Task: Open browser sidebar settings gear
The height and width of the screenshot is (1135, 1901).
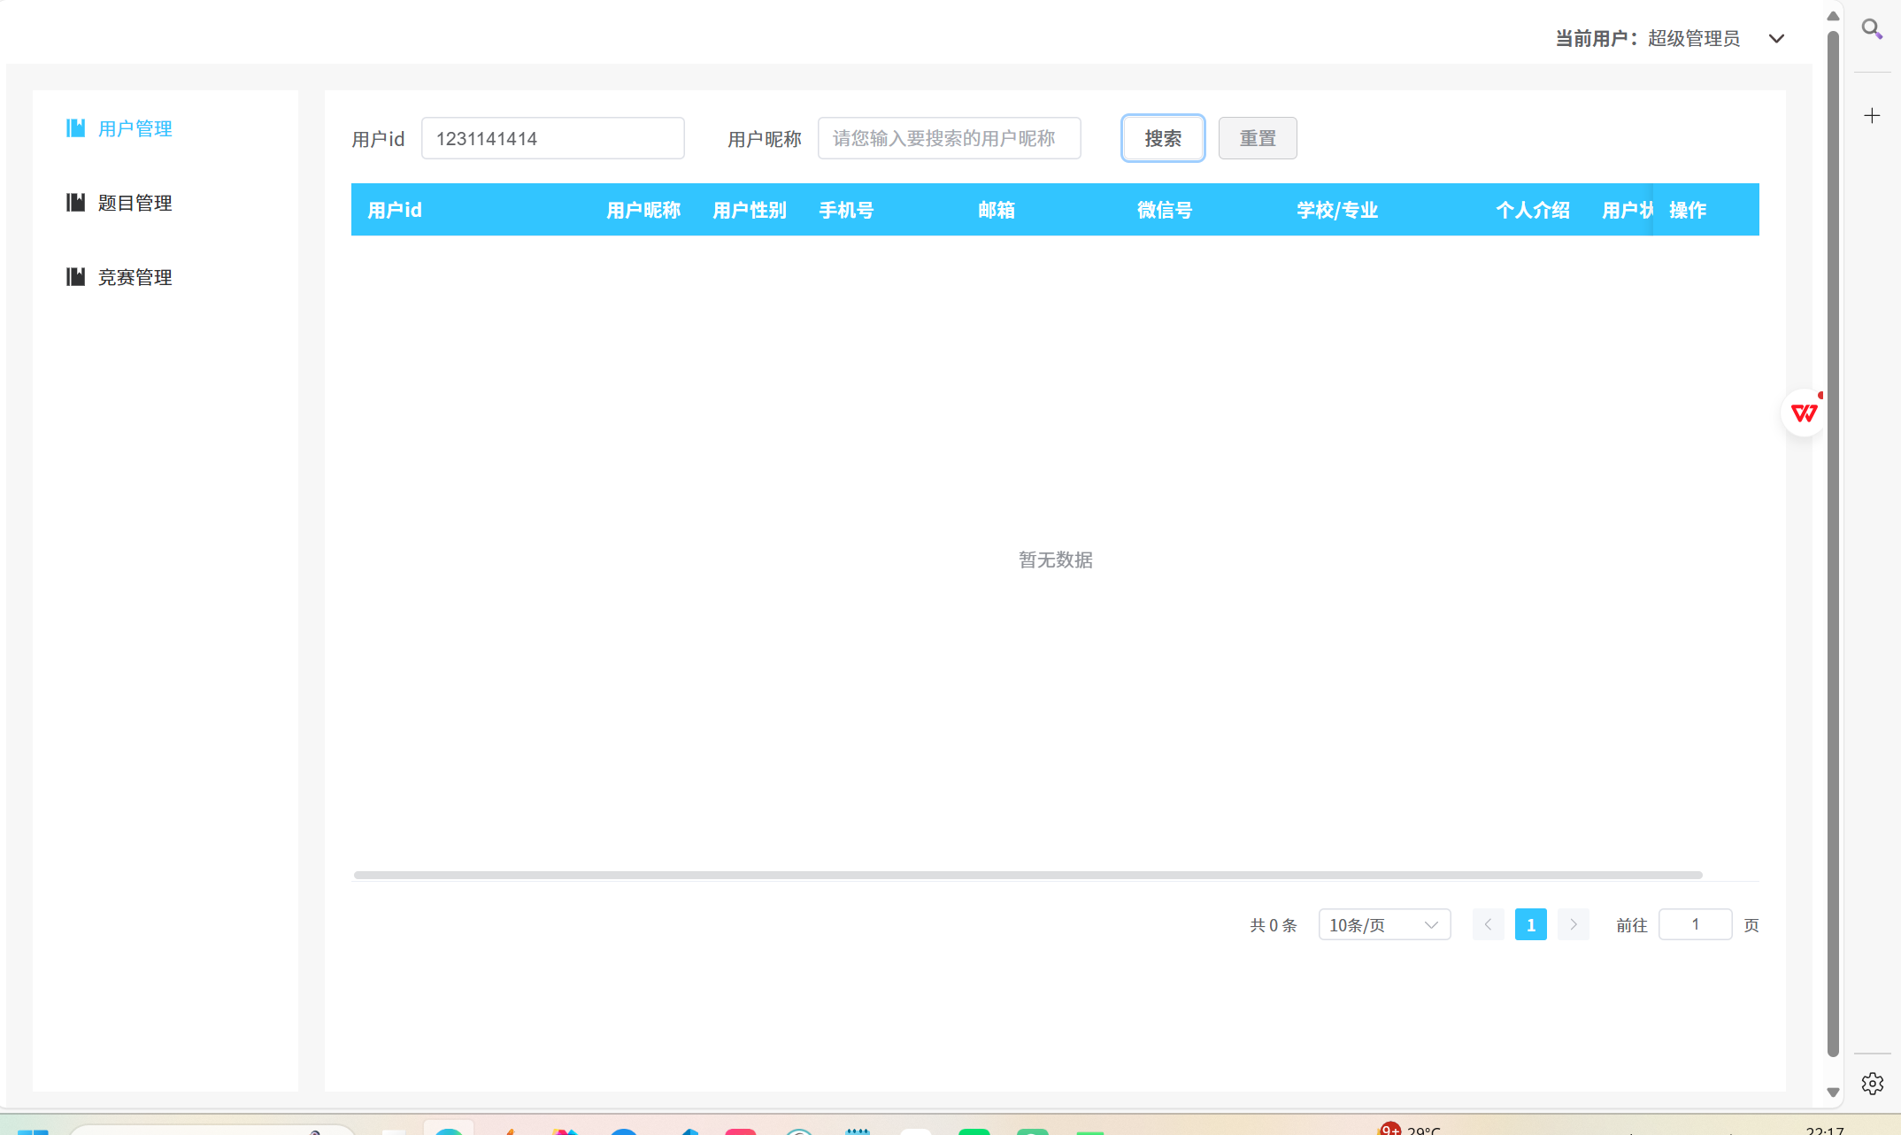Action: click(1872, 1084)
